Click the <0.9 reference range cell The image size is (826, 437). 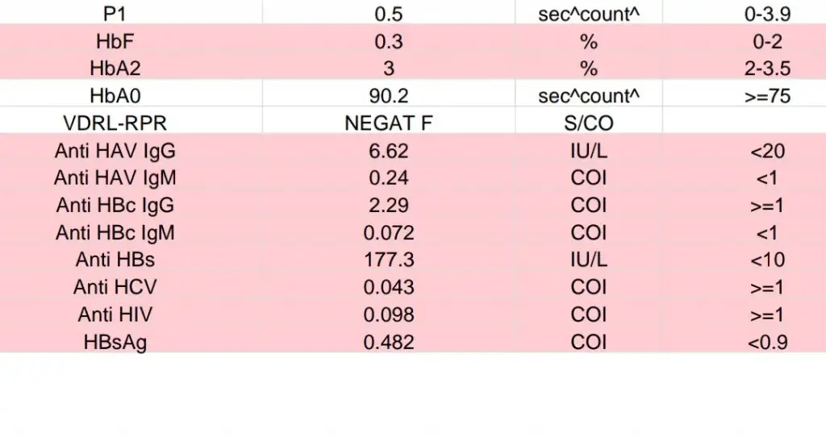[767, 342]
